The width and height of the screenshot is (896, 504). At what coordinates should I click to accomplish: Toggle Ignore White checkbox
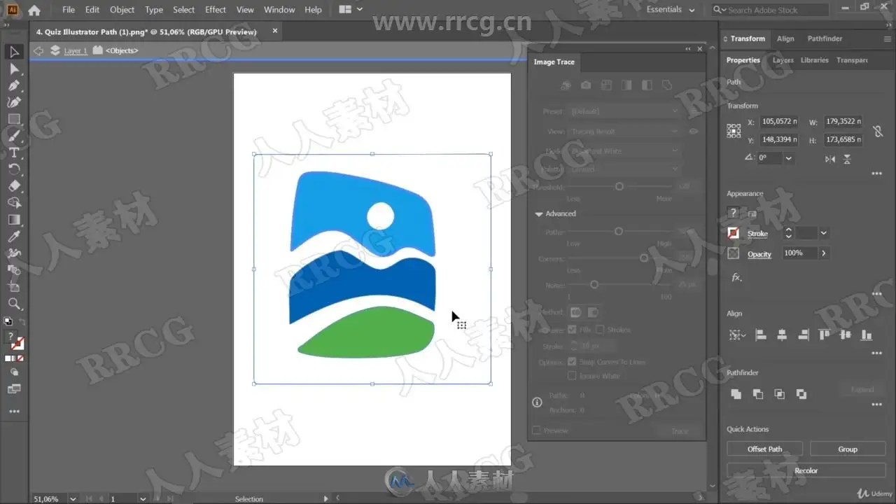[x=572, y=376]
